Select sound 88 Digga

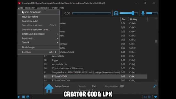click(95, 60)
